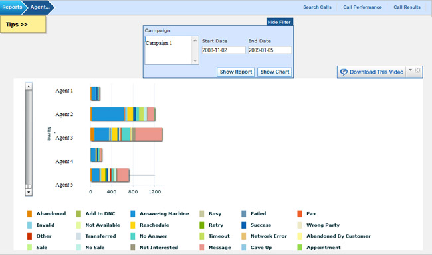
Task: Close the Download This Video bar
Action: tap(417, 70)
